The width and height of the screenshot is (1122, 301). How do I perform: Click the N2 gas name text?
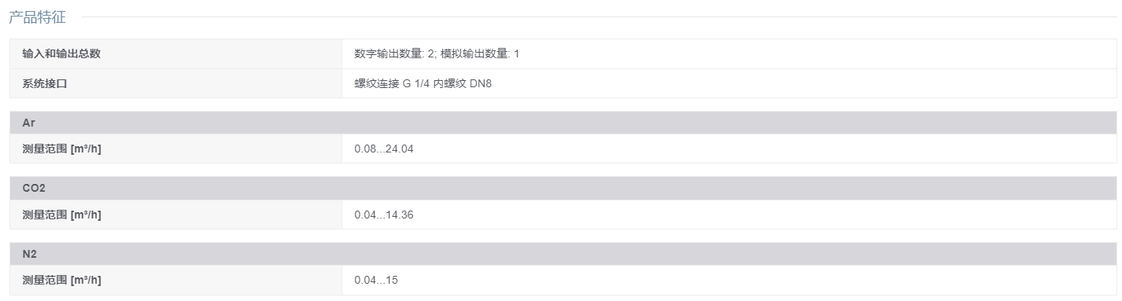pyautogui.click(x=30, y=255)
